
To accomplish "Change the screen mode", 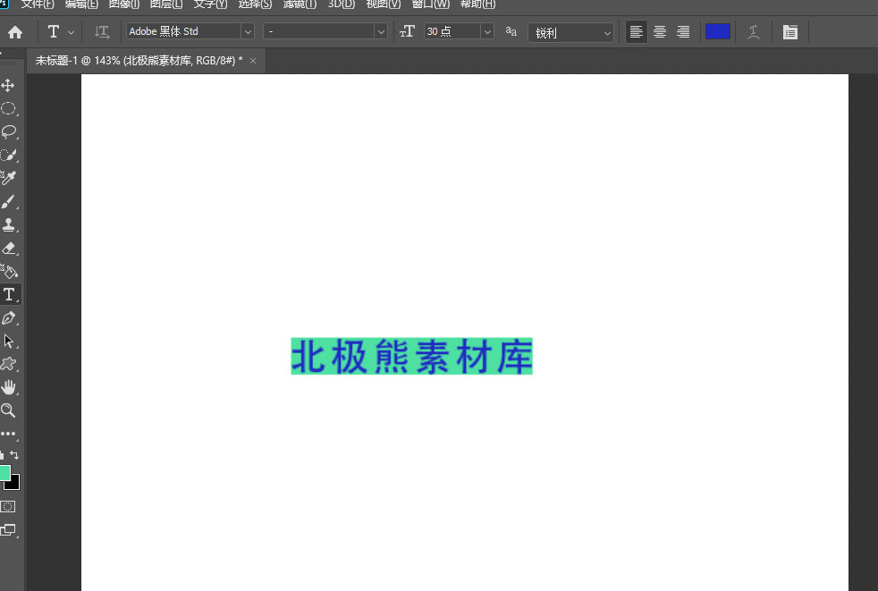I will pyautogui.click(x=8, y=530).
